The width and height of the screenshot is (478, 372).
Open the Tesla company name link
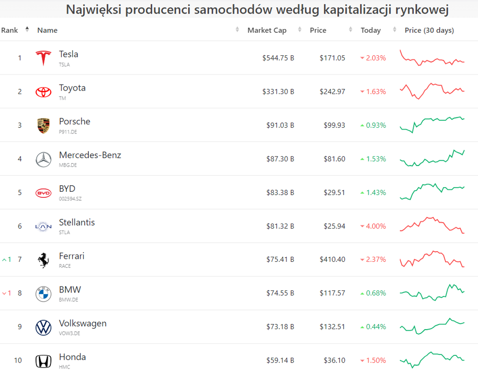tap(69, 54)
